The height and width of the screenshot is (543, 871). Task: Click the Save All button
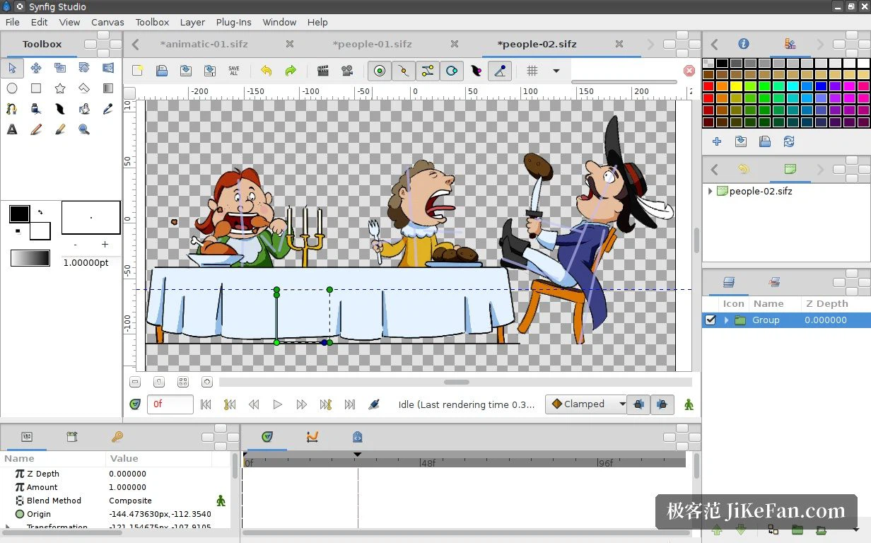pyautogui.click(x=234, y=71)
